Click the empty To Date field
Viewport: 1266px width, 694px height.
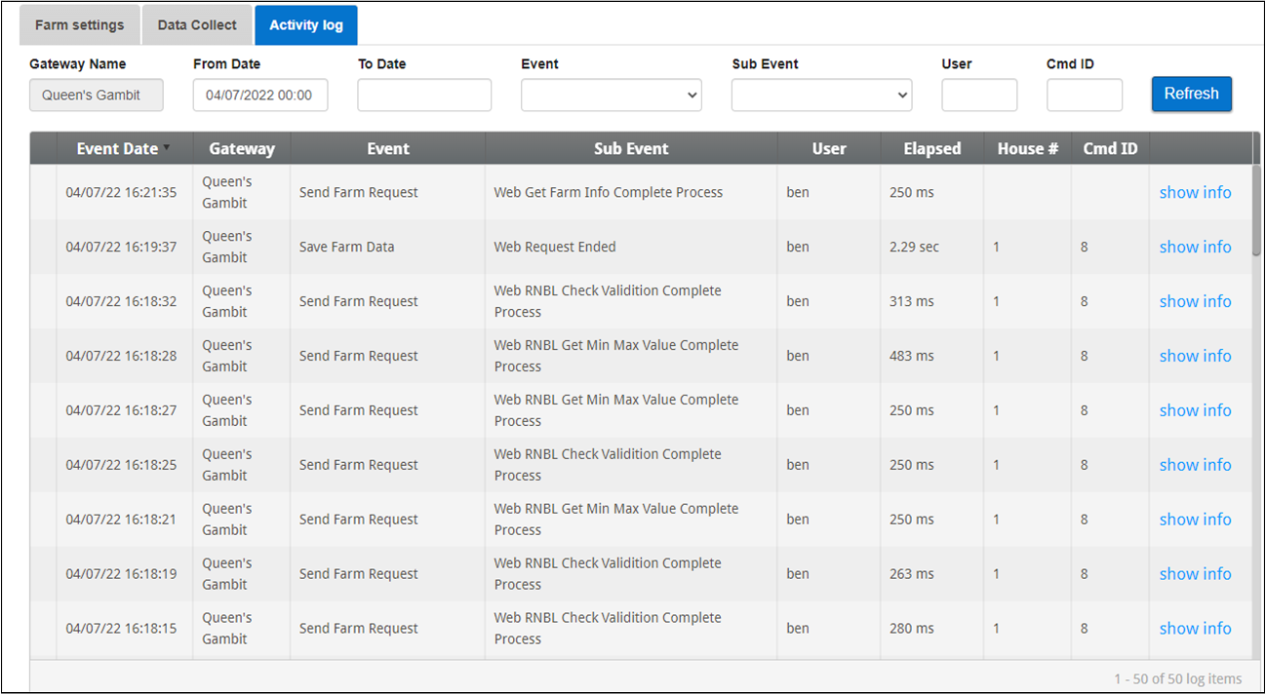pos(424,96)
